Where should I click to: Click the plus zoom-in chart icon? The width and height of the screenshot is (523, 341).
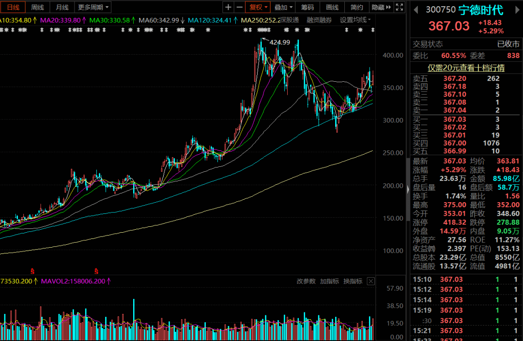point(229,7)
